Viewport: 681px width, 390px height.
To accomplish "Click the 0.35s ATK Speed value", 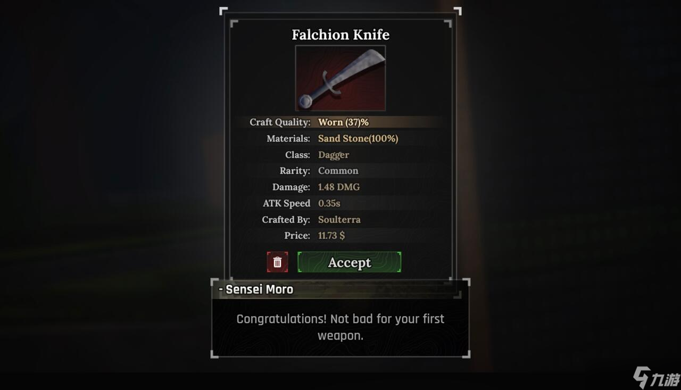I will (329, 203).
